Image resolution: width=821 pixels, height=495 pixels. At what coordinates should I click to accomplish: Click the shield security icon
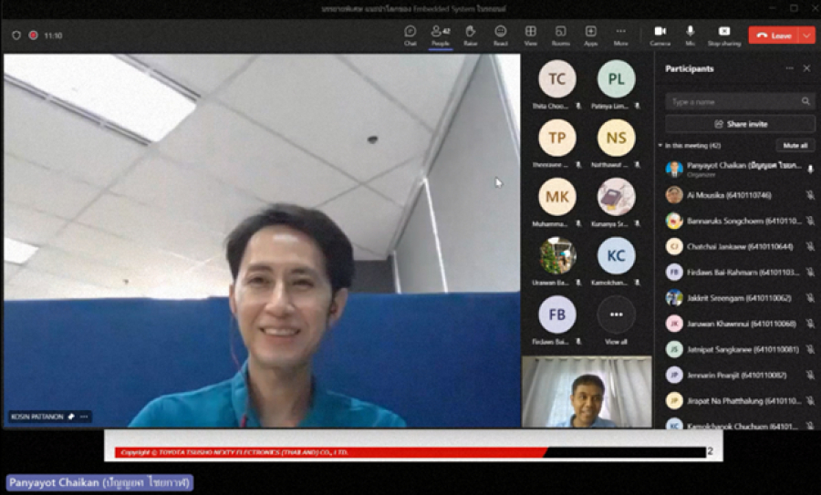(16, 36)
